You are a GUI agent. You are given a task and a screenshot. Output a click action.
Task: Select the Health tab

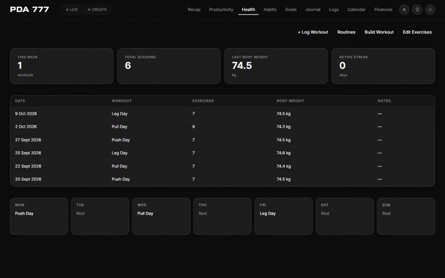tap(248, 10)
